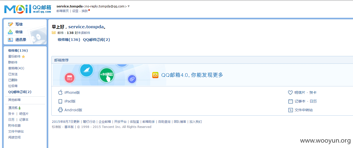The height and width of the screenshot is (148, 353).
Task: Open 日历 in sidebar
Action: [11, 120]
